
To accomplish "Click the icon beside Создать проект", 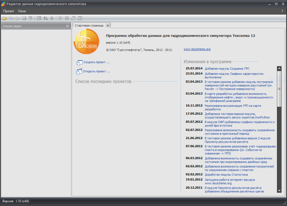I will coord(79,62).
